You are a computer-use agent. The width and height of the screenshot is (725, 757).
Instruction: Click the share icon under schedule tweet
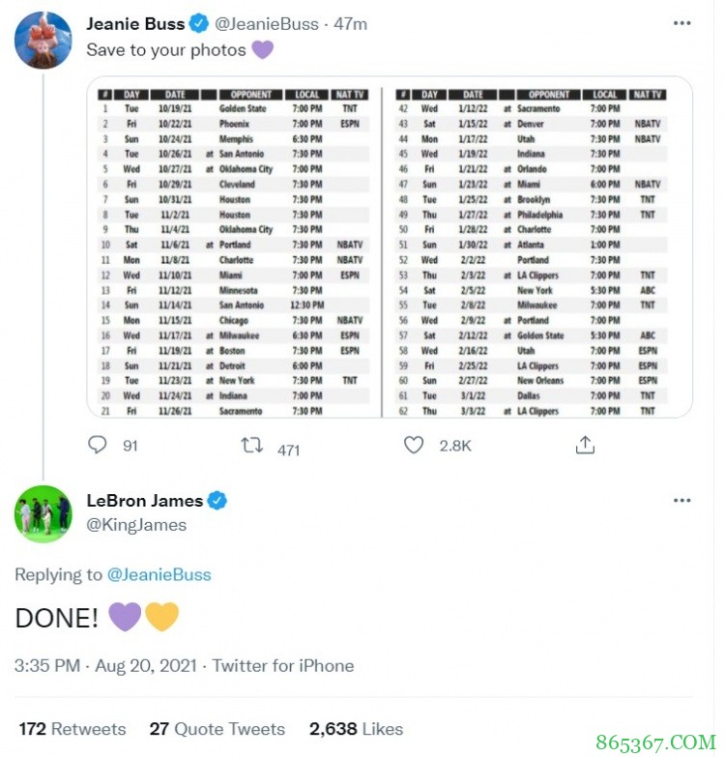(x=585, y=445)
